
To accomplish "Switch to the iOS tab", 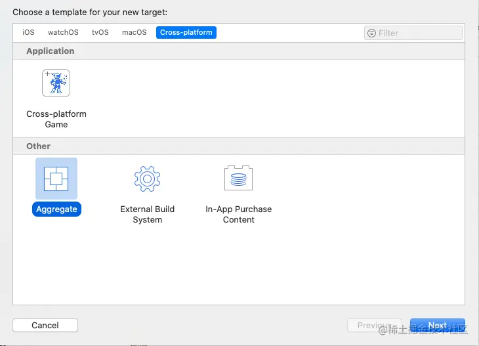I will 28,32.
